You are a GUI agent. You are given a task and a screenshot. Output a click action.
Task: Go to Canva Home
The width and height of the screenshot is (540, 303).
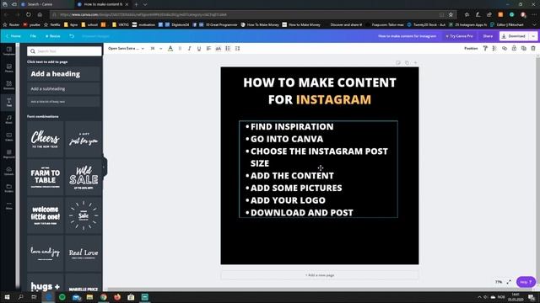pos(13,36)
